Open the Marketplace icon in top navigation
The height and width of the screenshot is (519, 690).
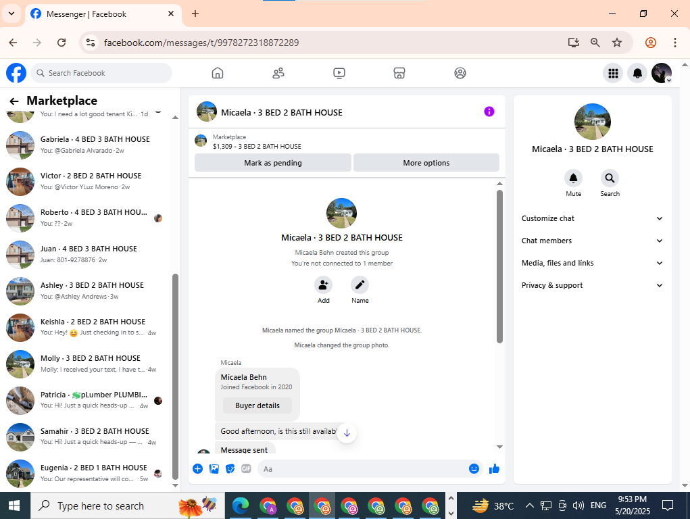[x=399, y=73]
